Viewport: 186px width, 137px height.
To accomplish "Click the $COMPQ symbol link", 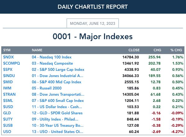I will [11, 63].
